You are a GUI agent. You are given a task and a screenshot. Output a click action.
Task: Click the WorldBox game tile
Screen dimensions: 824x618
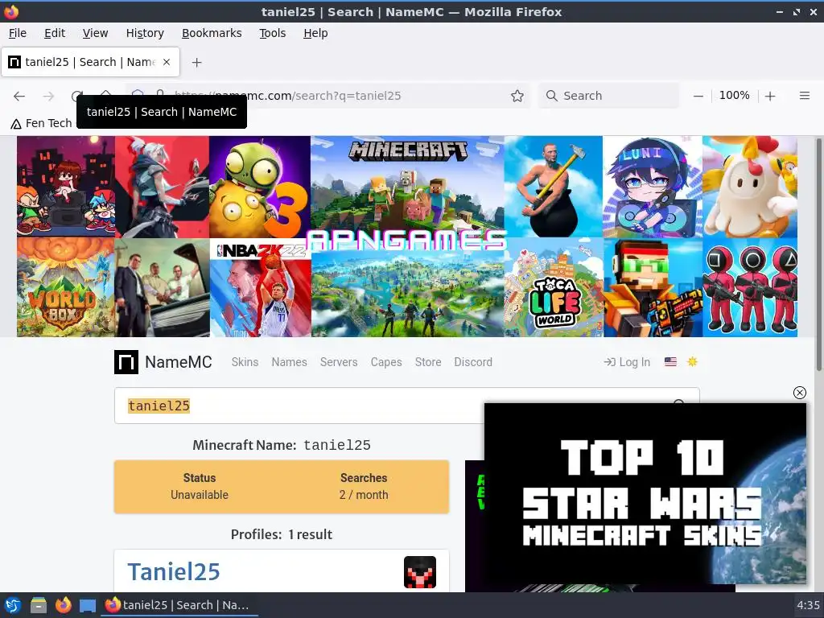click(x=66, y=287)
